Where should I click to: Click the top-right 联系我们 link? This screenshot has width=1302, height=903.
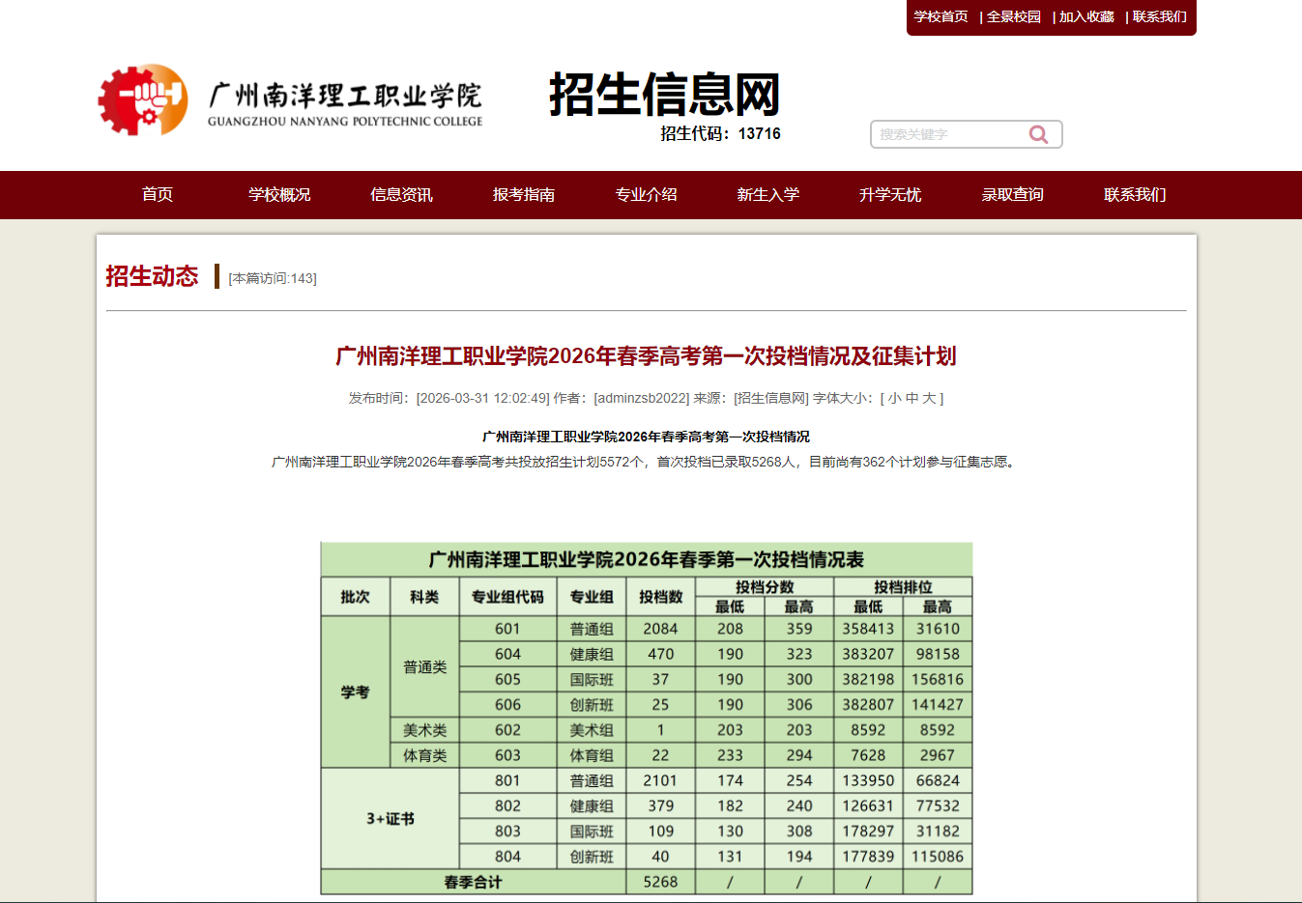(1160, 16)
